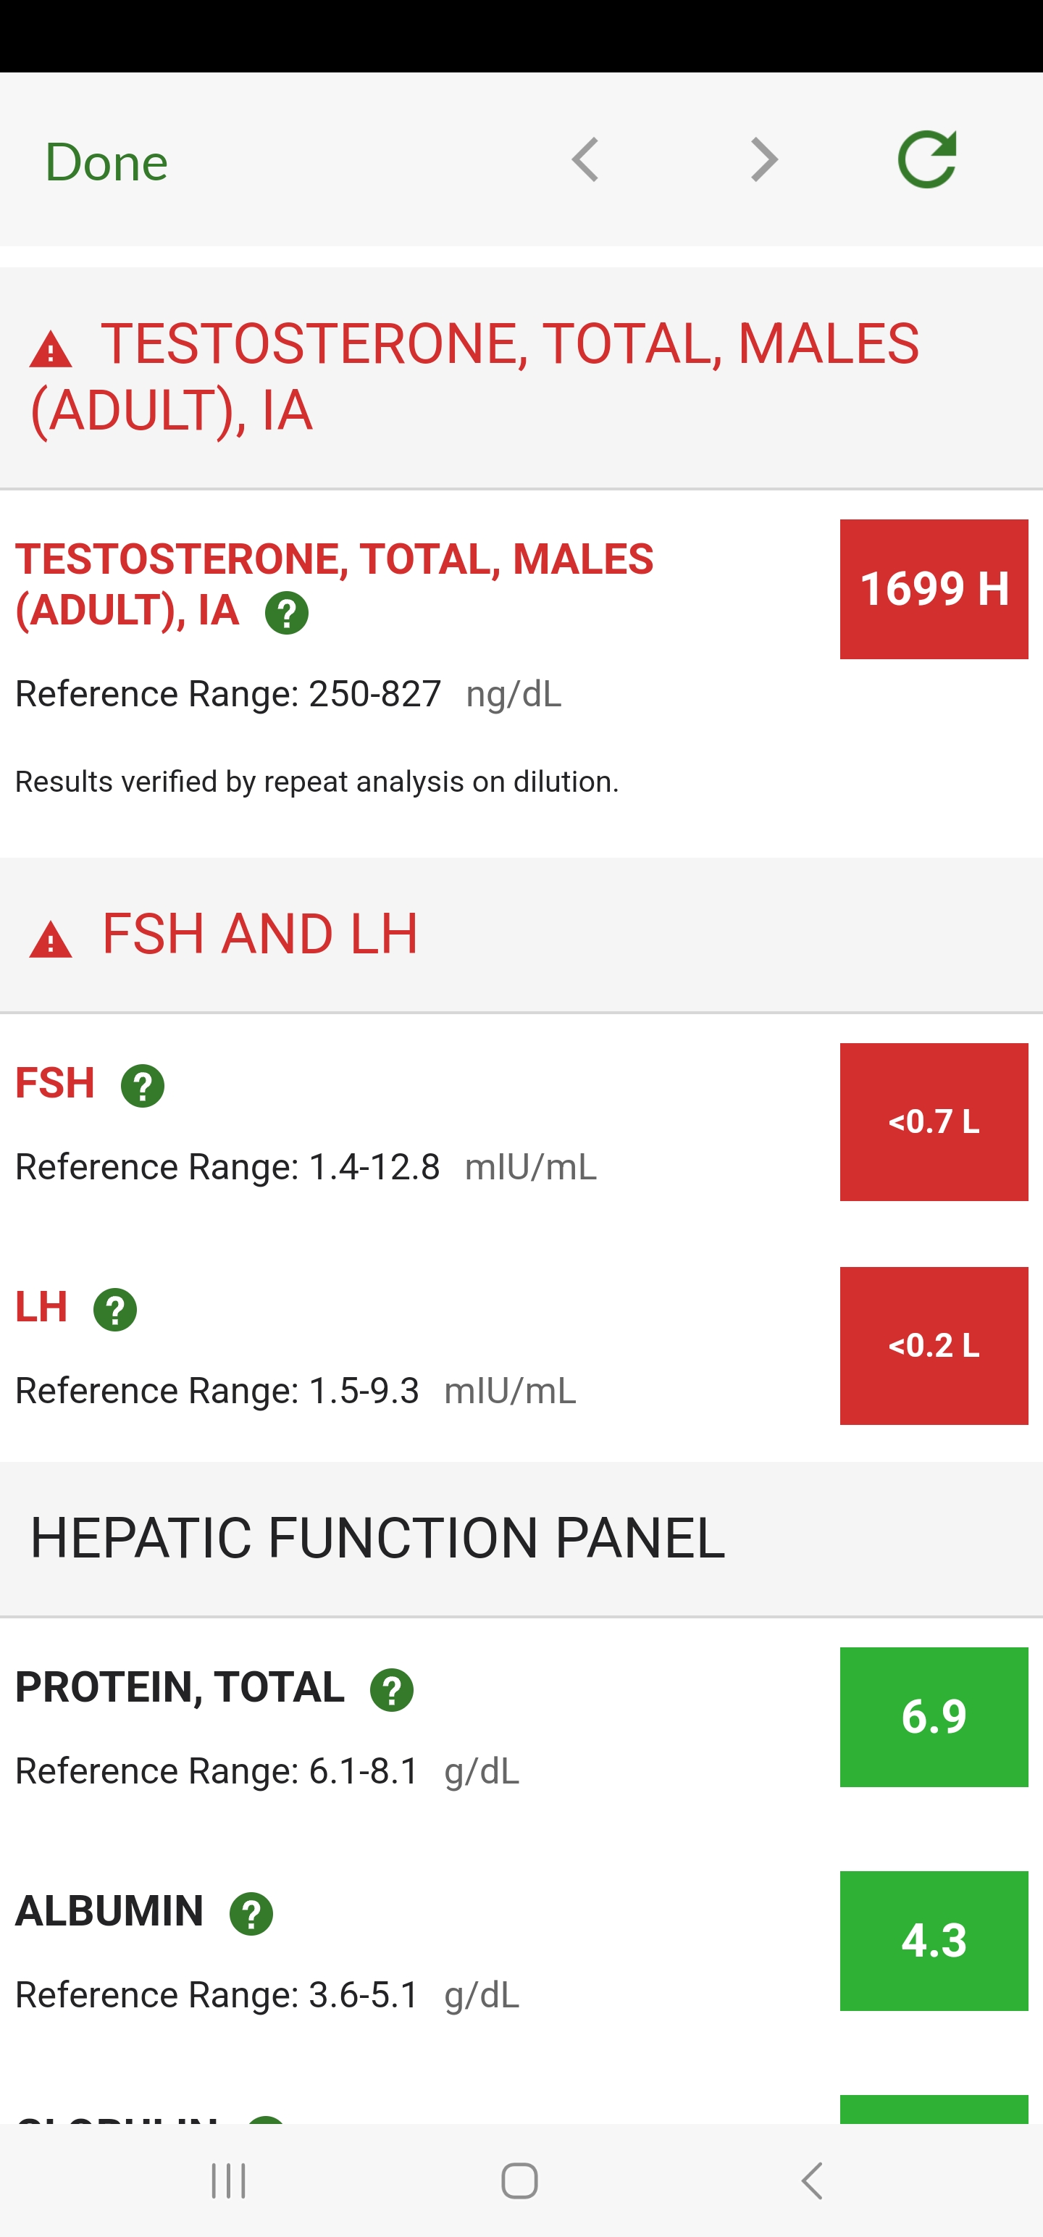Open help for Testosterone Total test

pyautogui.click(x=287, y=613)
